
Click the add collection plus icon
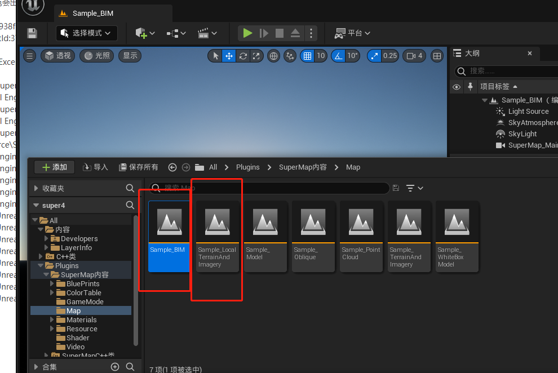tap(115, 367)
